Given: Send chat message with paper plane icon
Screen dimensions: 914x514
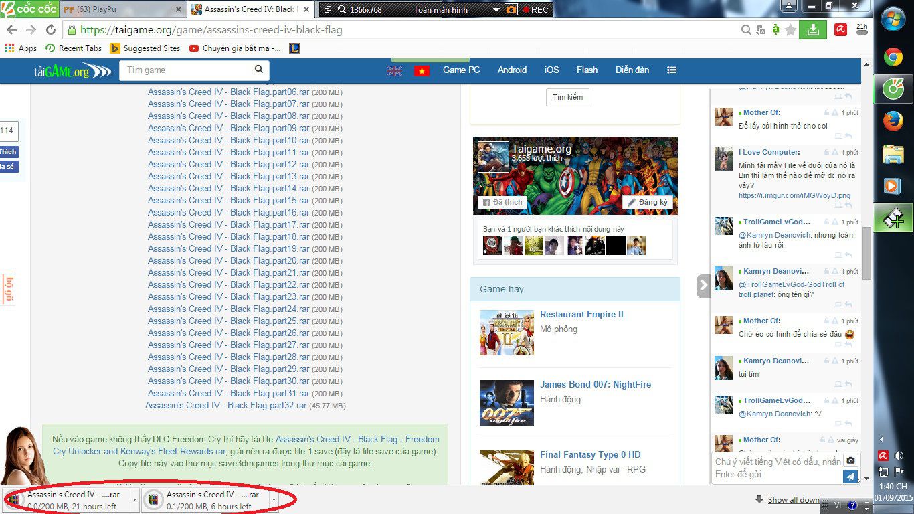Looking at the screenshot, I should pyautogui.click(x=850, y=476).
